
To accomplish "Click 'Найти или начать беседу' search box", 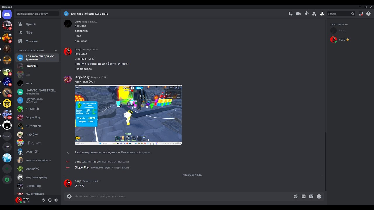I will [x=37, y=13].
